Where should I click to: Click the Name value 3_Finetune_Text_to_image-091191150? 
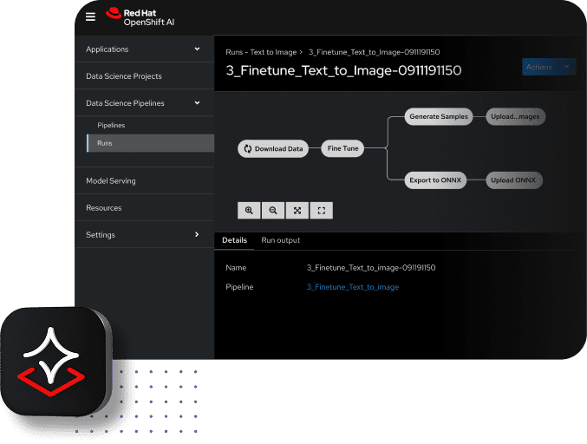(371, 268)
